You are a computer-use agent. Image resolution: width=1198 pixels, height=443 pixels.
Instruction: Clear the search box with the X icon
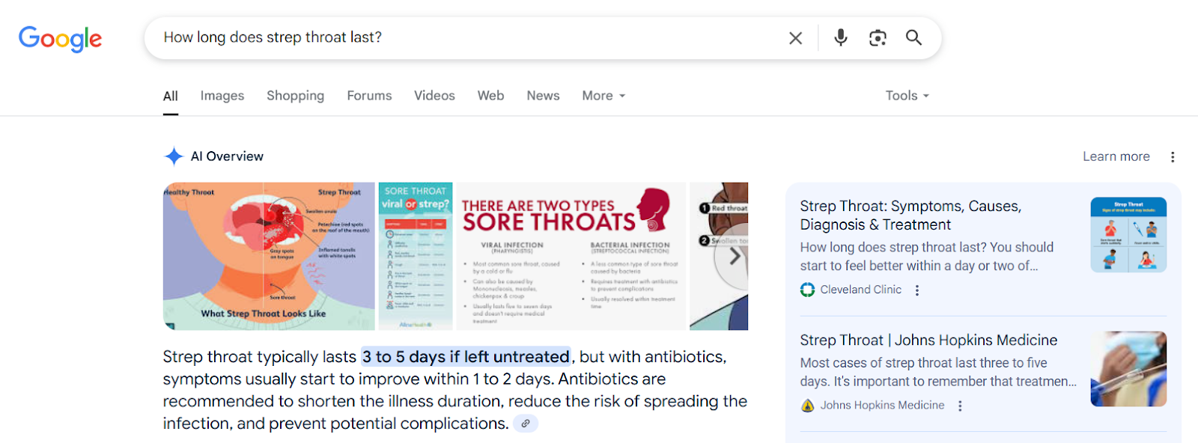pyautogui.click(x=795, y=38)
